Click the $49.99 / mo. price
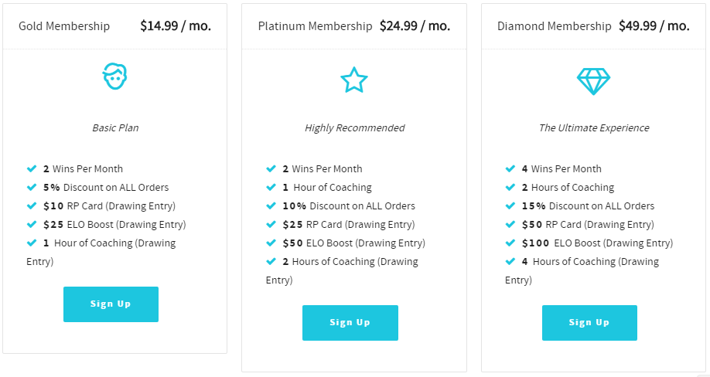The width and height of the screenshot is (710, 377). coord(654,25)
